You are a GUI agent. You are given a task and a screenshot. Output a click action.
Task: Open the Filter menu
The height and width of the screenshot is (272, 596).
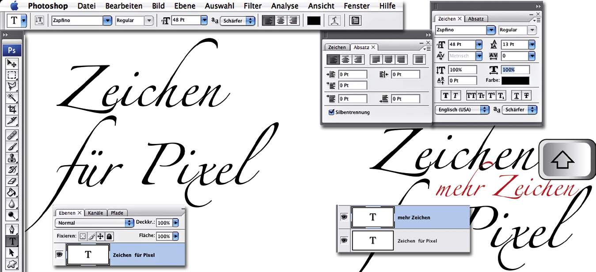tap(252, 6)
